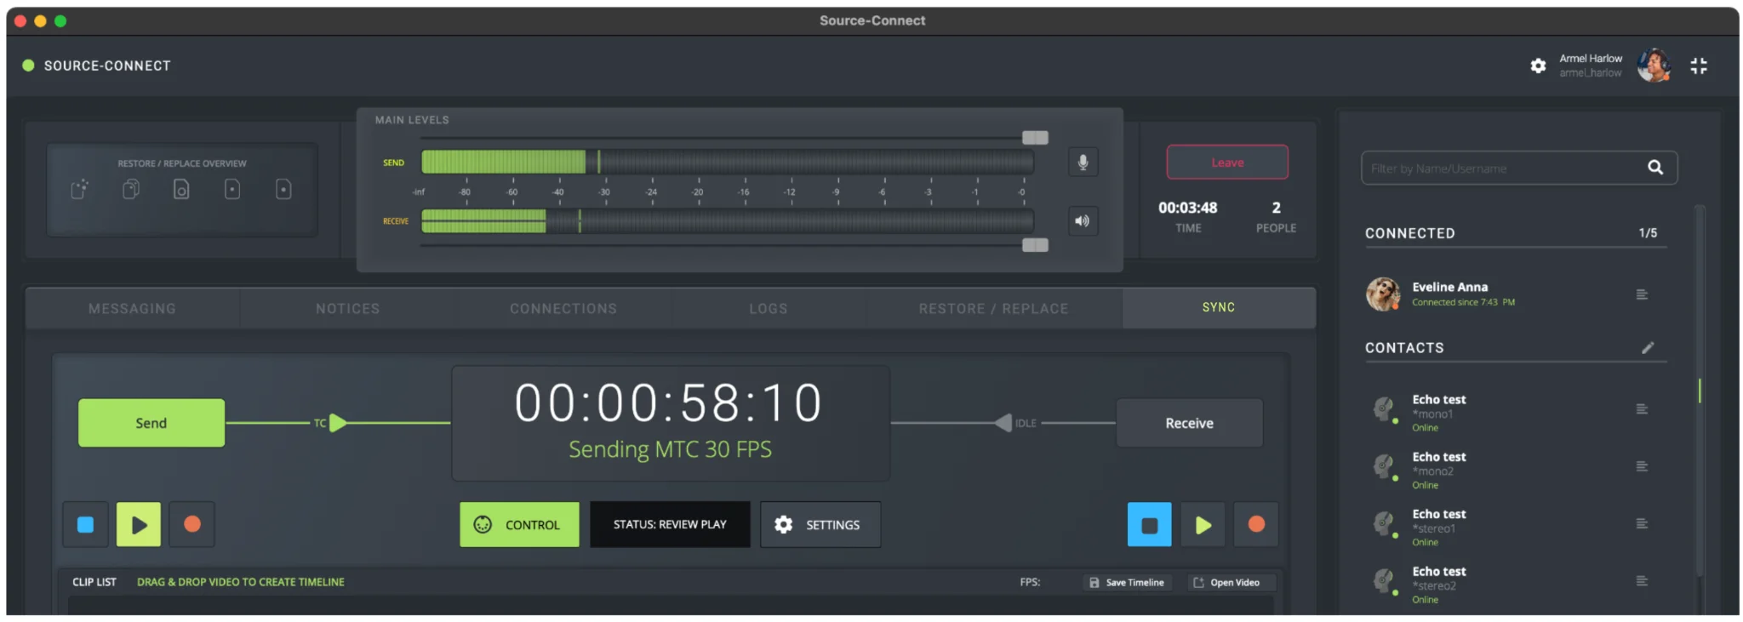Switch to the MESSAGING tab

[132, 308]
